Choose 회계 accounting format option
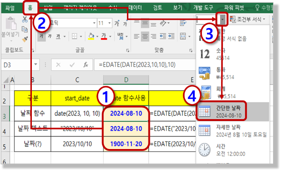The image size is (281, 171). coord(233,93)
